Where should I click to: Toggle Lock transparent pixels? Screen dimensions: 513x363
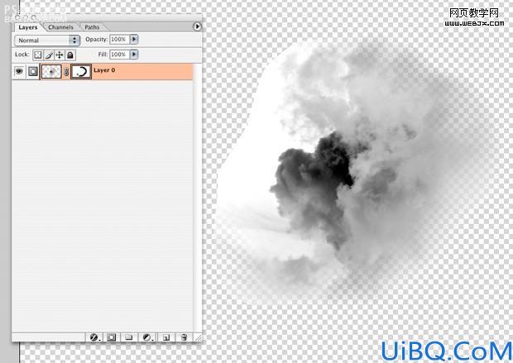37,55
